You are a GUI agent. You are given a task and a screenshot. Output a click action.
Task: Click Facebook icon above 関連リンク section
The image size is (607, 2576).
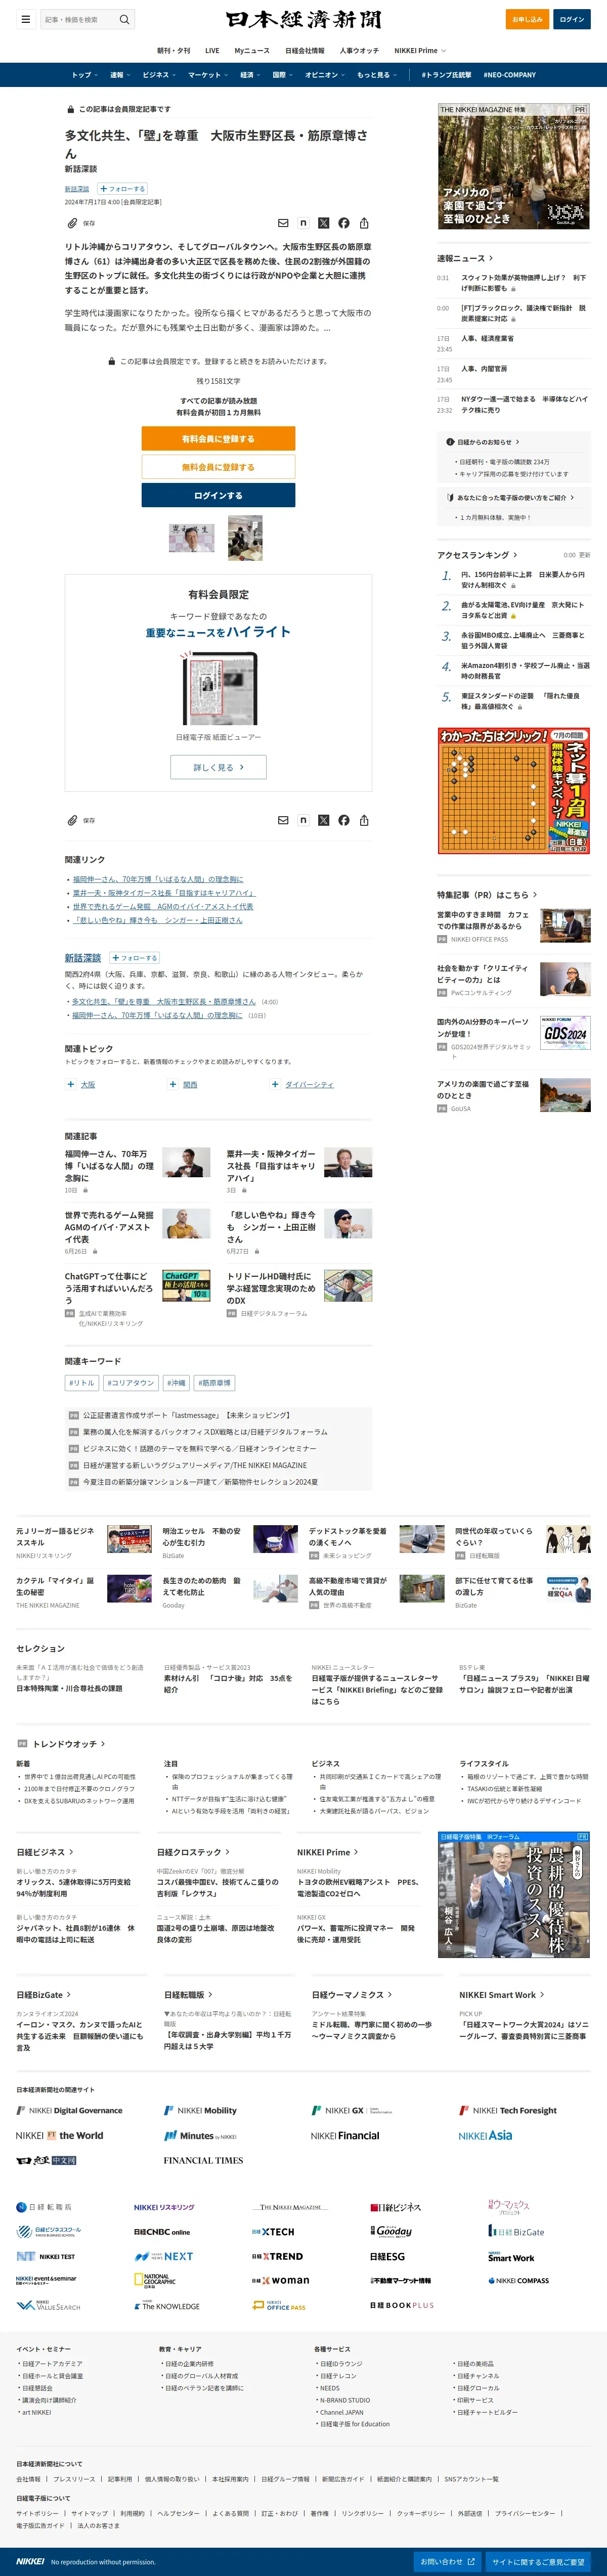(x=344, y=820)
